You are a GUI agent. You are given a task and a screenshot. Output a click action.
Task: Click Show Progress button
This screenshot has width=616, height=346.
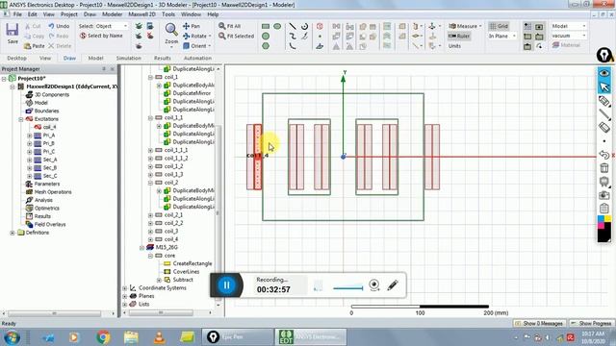click(591, 323)
